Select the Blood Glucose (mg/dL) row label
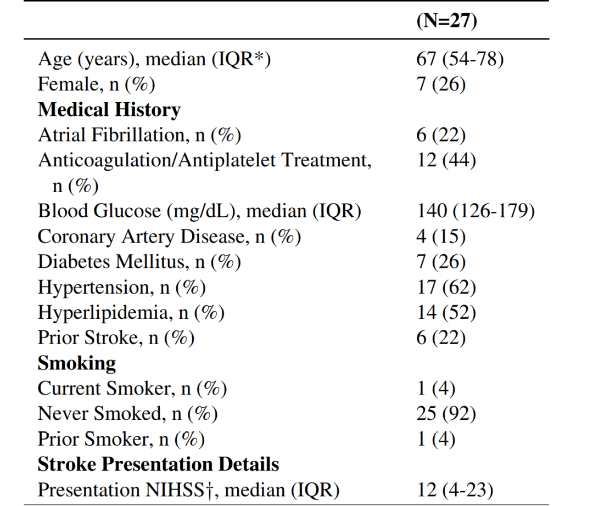 point(199,211)
